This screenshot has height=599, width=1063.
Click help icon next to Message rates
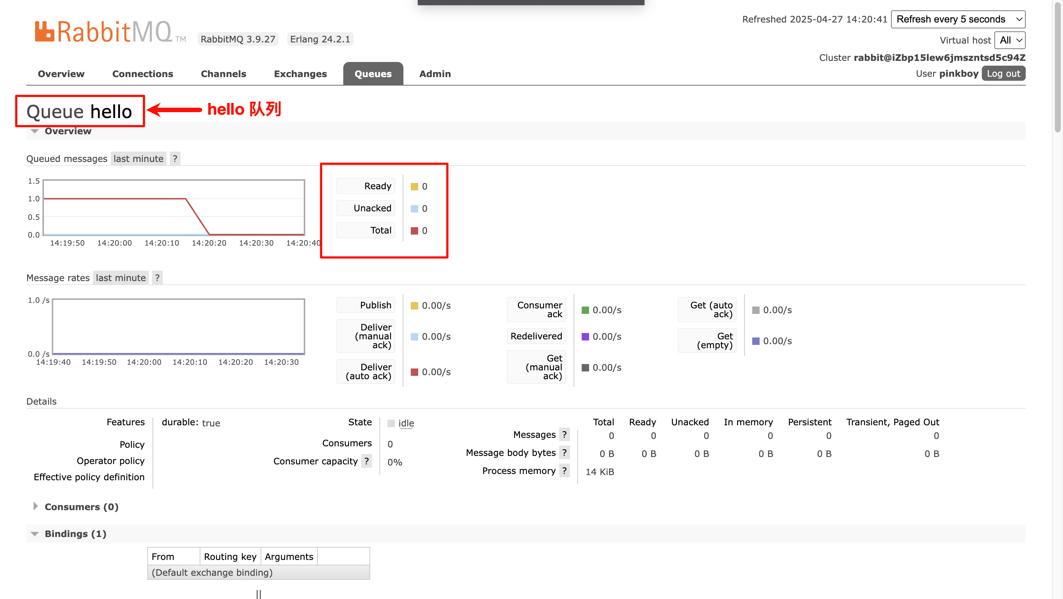pyautogui.click(x=157, y=278)
